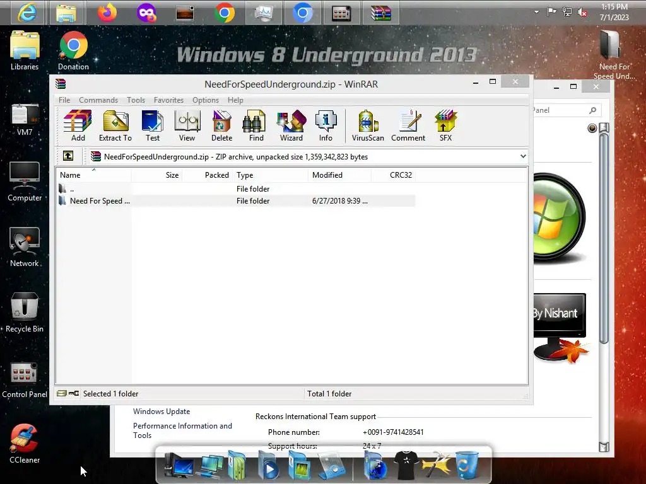The width and height of the screenshot is (646, 484).
Task: Show archive Info
Action: point(326,126)
